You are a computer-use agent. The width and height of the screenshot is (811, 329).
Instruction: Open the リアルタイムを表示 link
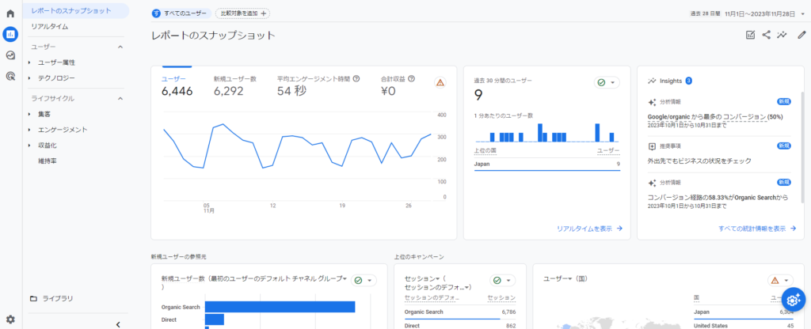click(589, 229)
